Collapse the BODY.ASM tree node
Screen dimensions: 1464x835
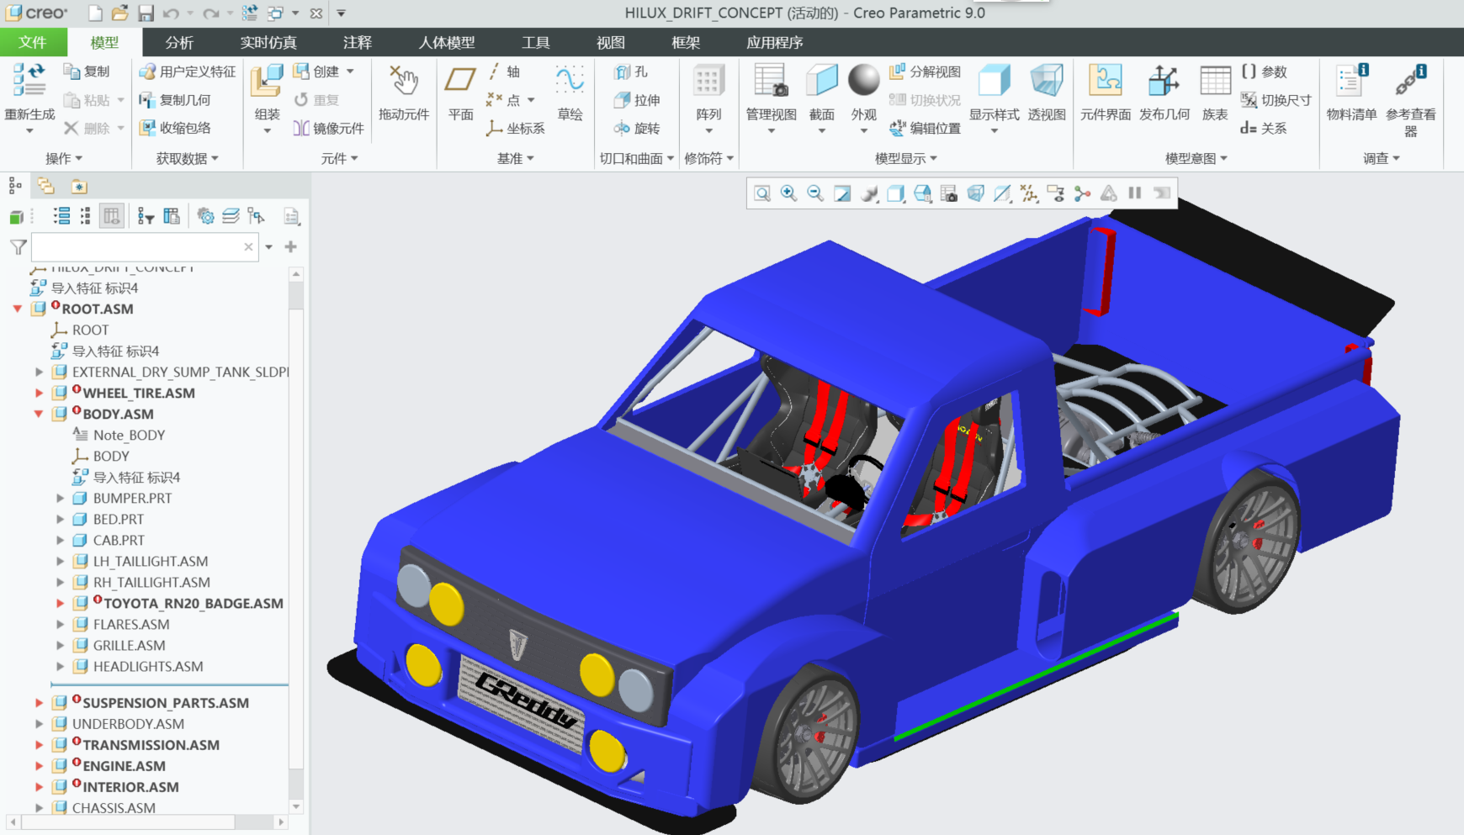click(x=39, y=414)
